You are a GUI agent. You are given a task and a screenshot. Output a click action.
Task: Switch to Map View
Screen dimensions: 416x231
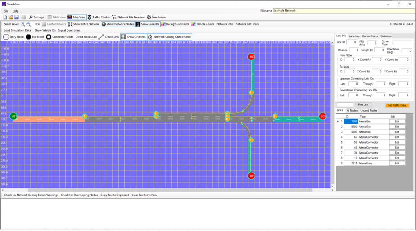76,17
